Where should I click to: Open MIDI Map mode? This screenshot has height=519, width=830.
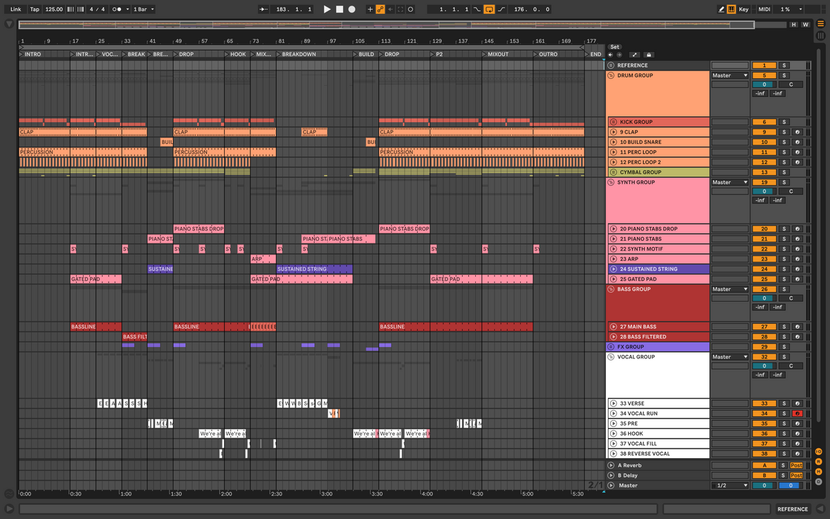point(764,10)
